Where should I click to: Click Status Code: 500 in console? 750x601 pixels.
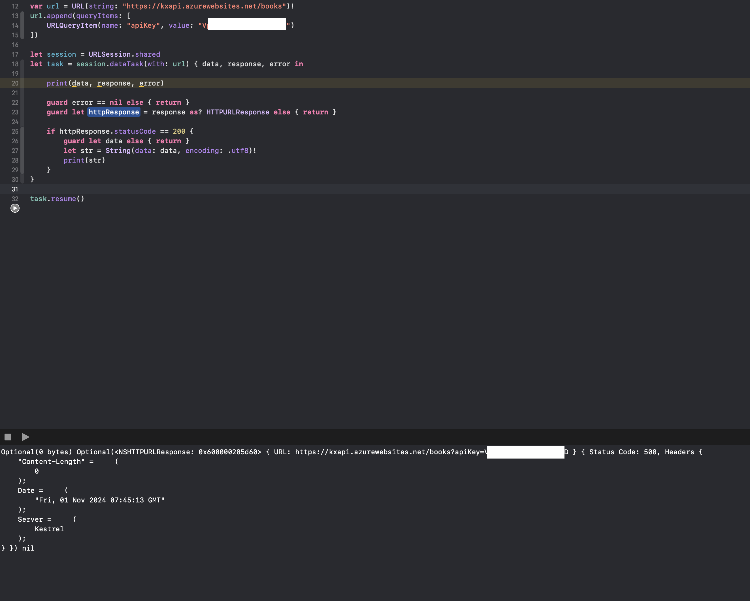point(623,452)
